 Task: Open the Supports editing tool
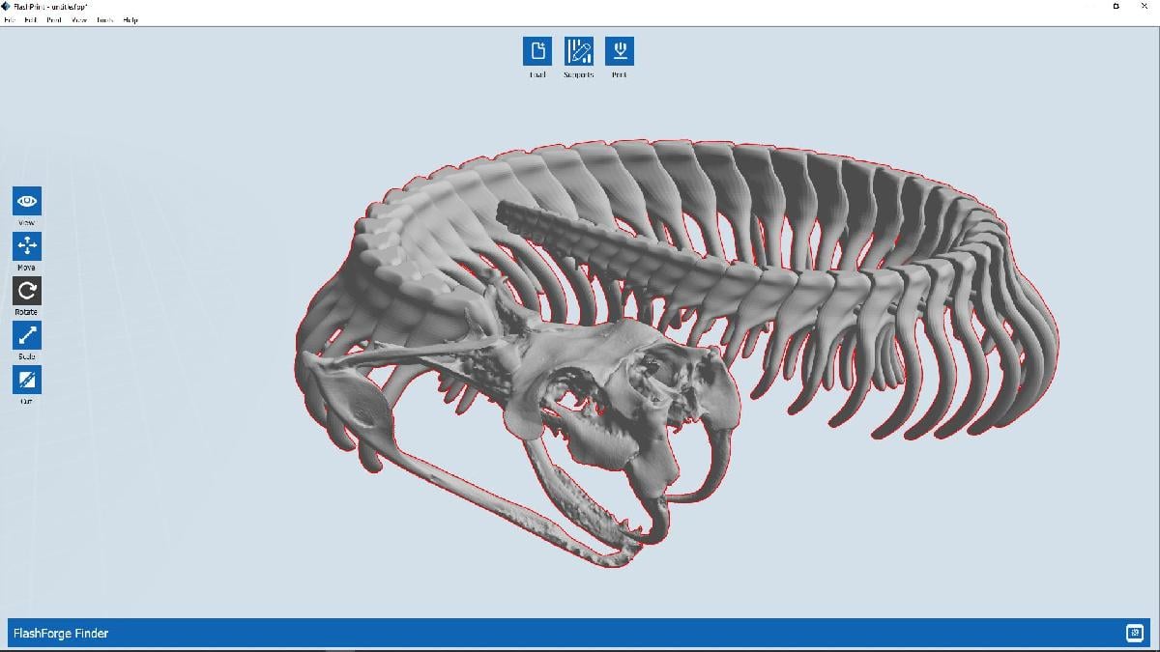(x=579, y=51)
